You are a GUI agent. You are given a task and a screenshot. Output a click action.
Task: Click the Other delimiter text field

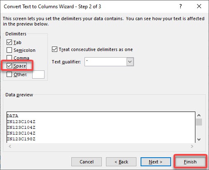click(x=38, y=75)
